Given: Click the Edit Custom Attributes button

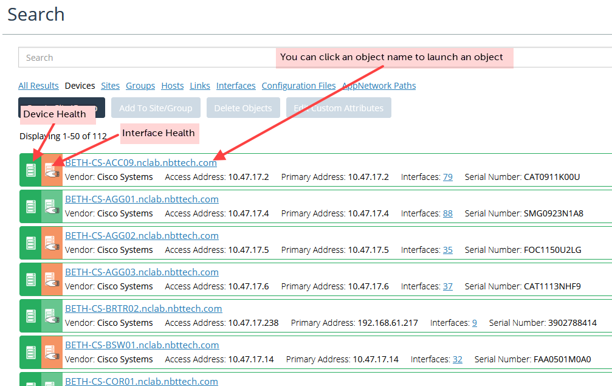Looking at the screenshot, I should pyautogui.click(x=339, y=108).
